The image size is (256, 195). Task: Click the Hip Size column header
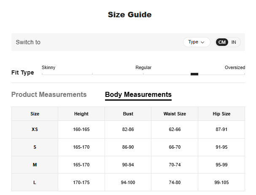[x=221, y=114]
